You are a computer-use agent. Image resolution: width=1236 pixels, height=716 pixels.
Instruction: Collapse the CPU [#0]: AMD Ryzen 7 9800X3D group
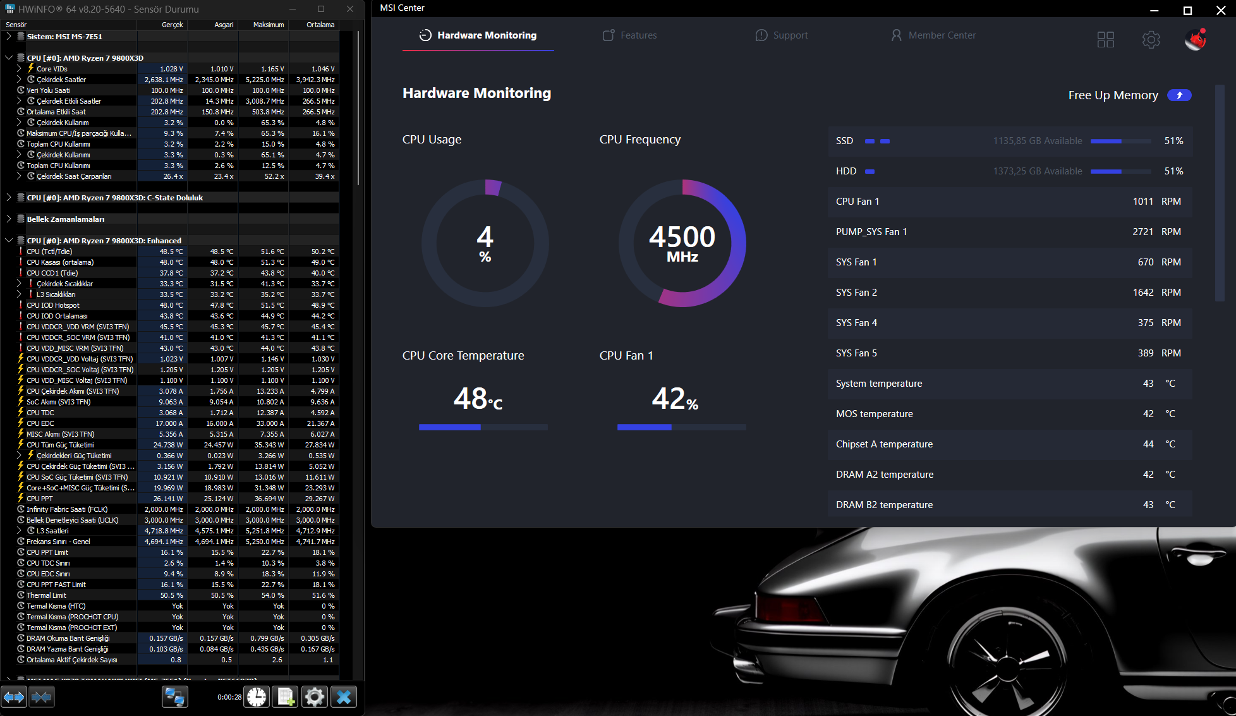tap(8, 58)
